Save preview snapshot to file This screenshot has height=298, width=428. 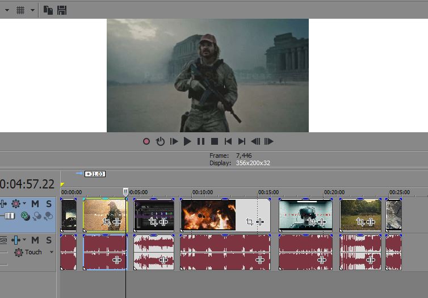tap(62, 10)
